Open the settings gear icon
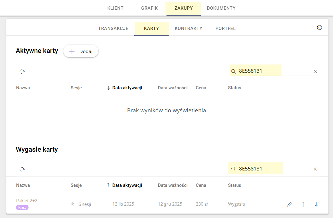 click(x=319, y=28)
